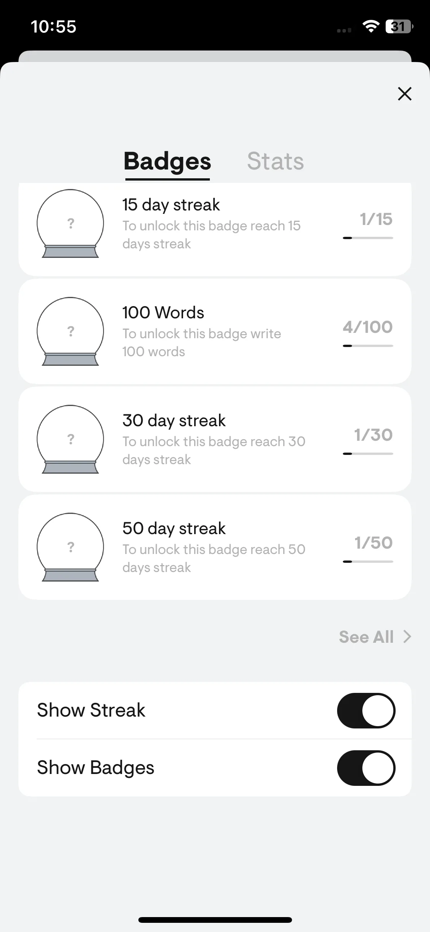Tap the 50 day streak locked badge globe

point(70,547)
